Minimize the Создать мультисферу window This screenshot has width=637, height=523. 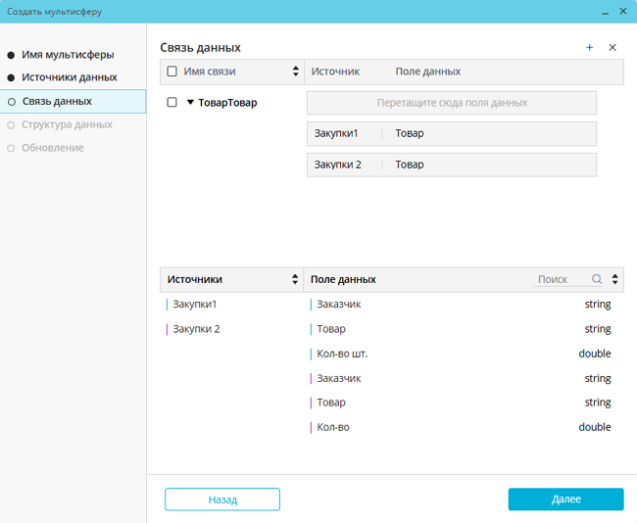[x=601, y=12]
